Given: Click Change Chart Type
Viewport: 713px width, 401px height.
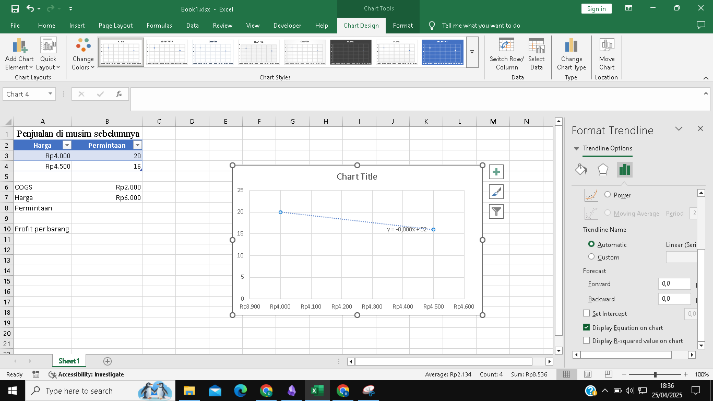Looking at the screenshot, I should coord(571,54).
